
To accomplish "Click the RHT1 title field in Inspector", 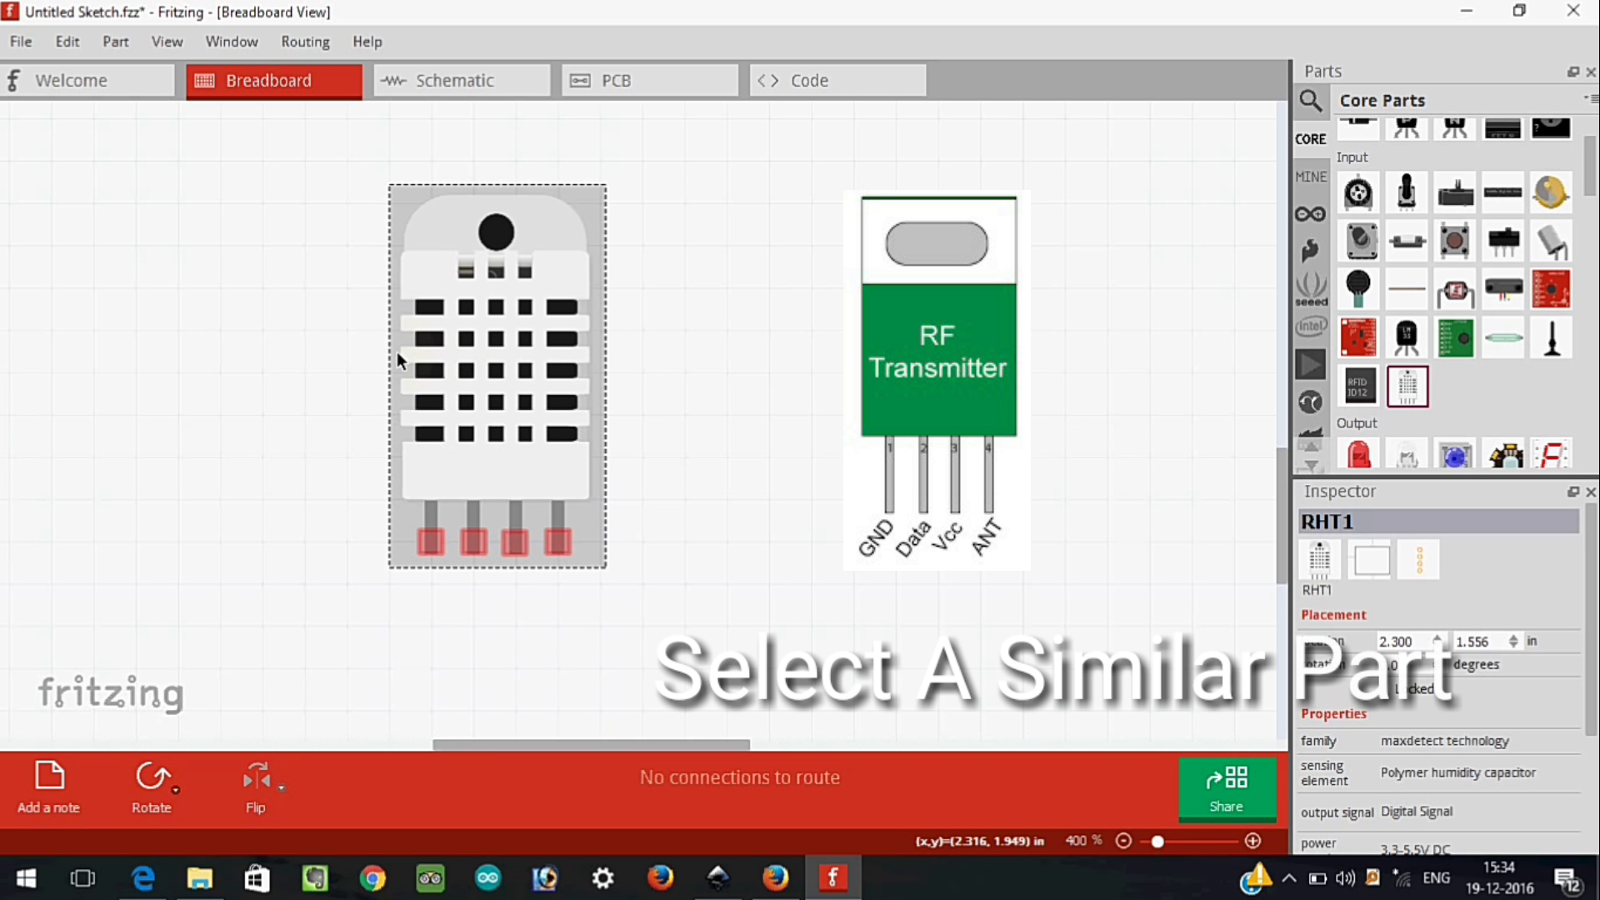I will [x=1439, y=522].
